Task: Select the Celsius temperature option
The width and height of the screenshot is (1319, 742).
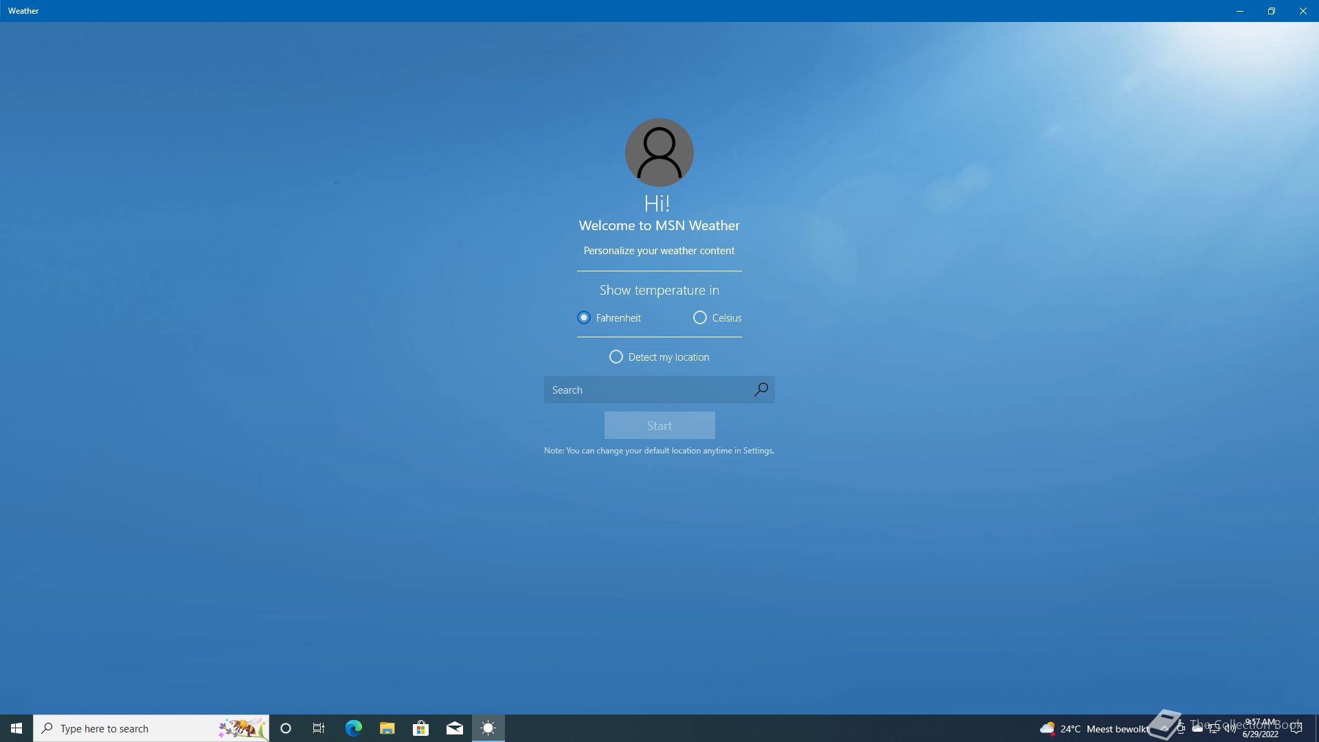Action: (x=717, y=317)
